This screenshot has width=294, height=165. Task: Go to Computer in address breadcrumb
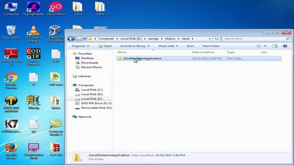(106, 38)
